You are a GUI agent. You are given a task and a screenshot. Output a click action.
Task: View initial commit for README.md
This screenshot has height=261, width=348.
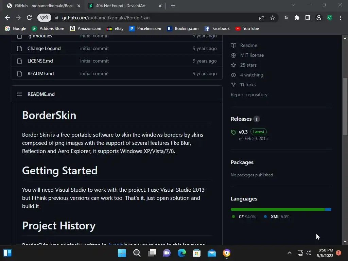pos(94,73)
